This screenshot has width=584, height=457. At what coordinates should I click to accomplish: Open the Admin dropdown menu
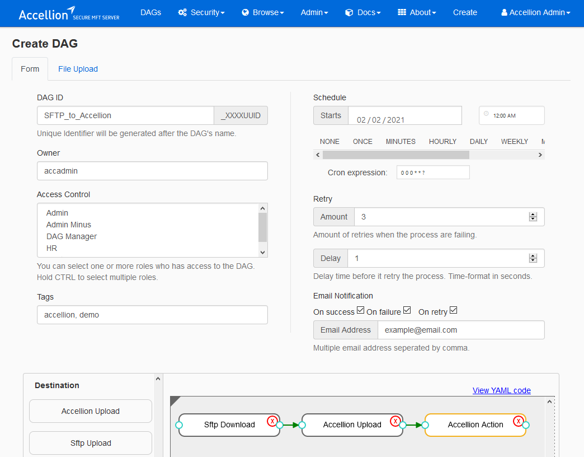tap(314, 12)
